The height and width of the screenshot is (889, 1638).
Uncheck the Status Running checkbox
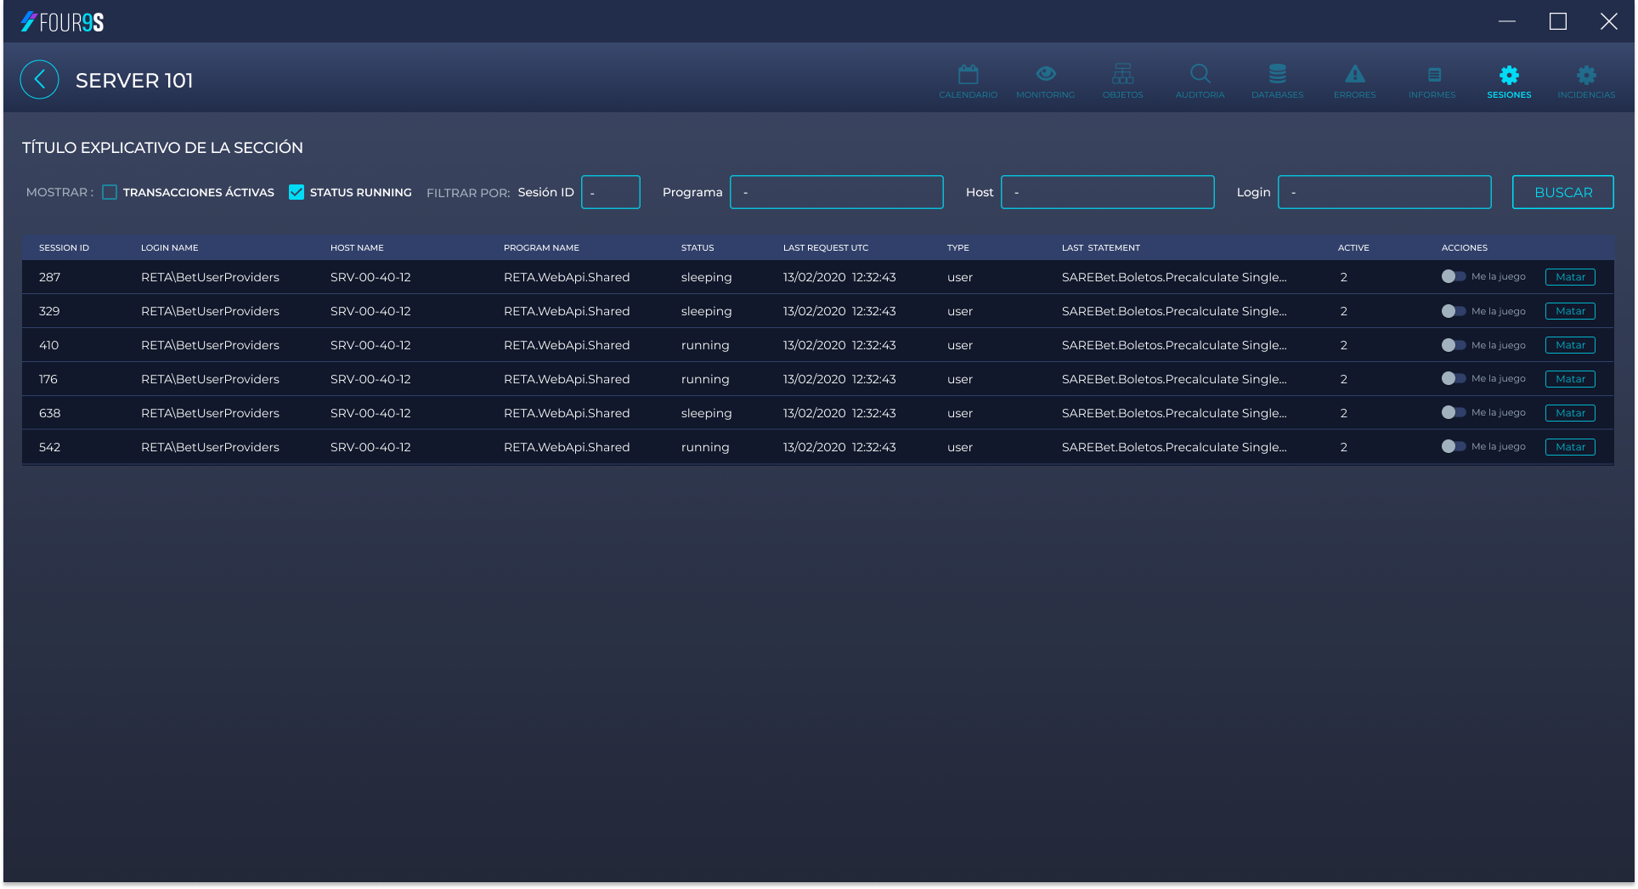(297, 192)
